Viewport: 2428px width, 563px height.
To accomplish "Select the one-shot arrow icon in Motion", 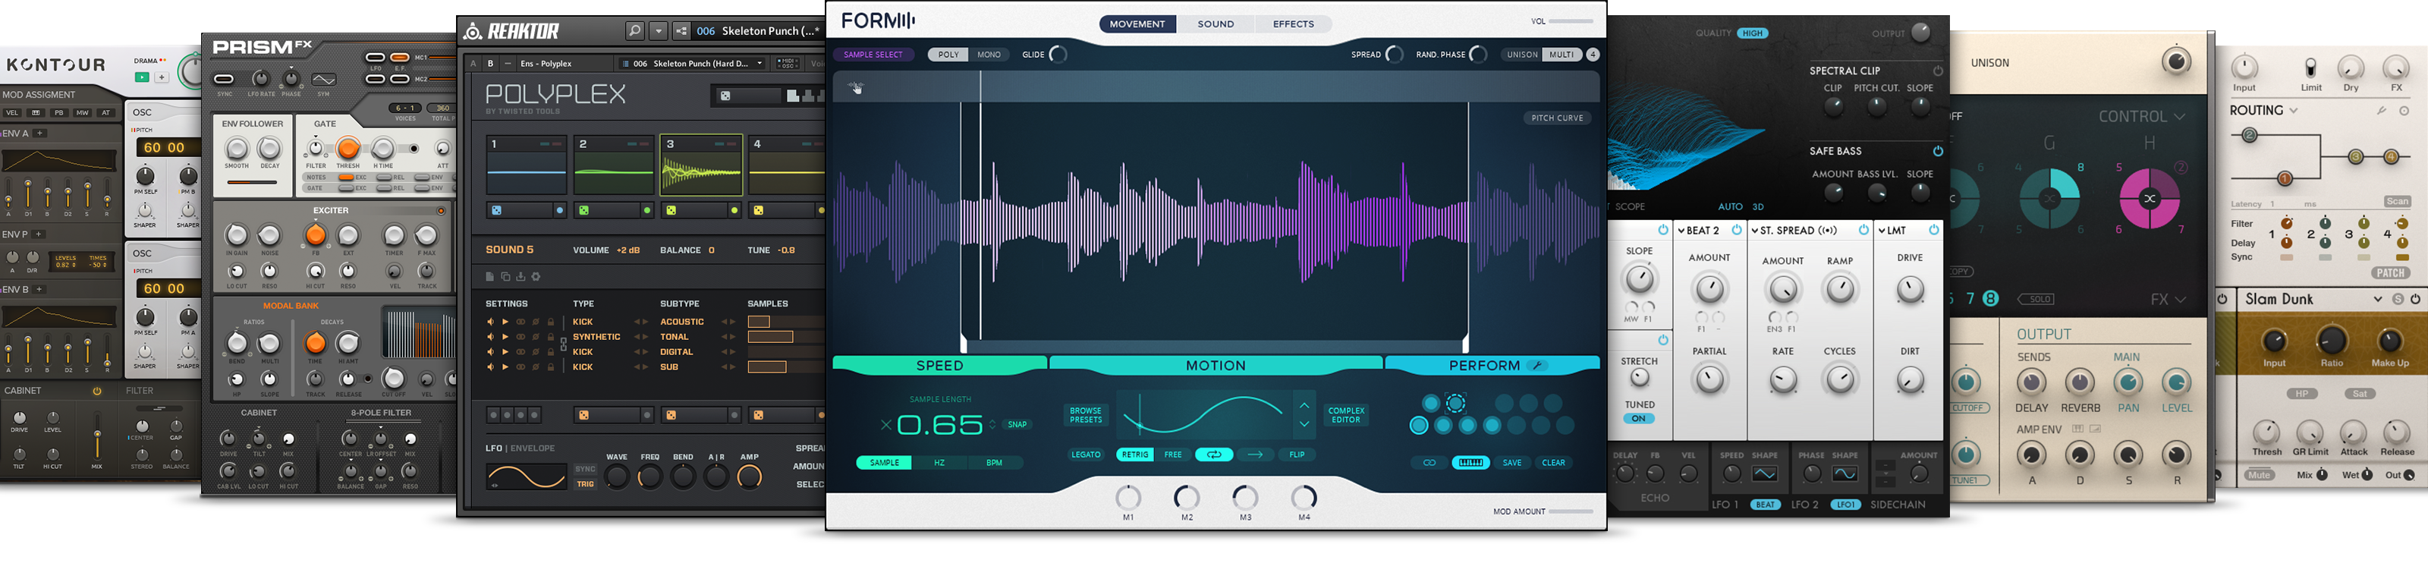I will (1254, 454).
